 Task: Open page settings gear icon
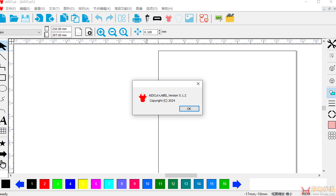click(89, 32)
